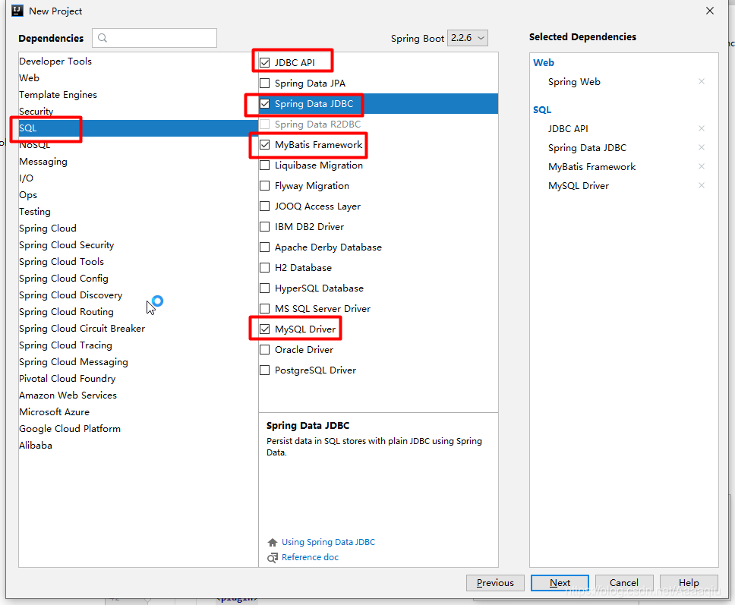Close the New Project dialog
Viewport: 735px width, 605px height.
click(710, 11)
